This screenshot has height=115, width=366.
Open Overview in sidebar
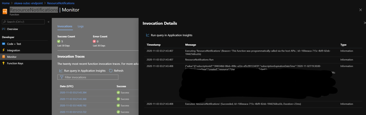[x=12, y=29]
